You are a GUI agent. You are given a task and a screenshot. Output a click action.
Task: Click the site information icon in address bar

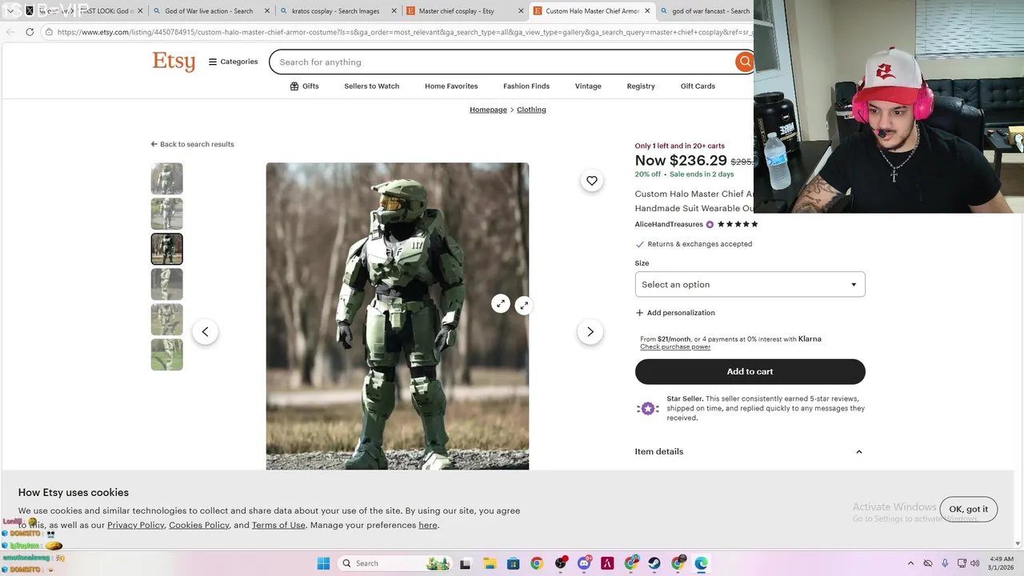tap(49, 32)
